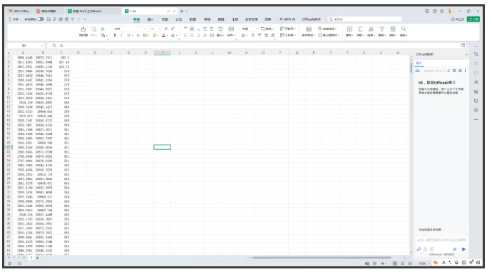
Task: Click the Freeze Panes icon
Action: (393, 29)
